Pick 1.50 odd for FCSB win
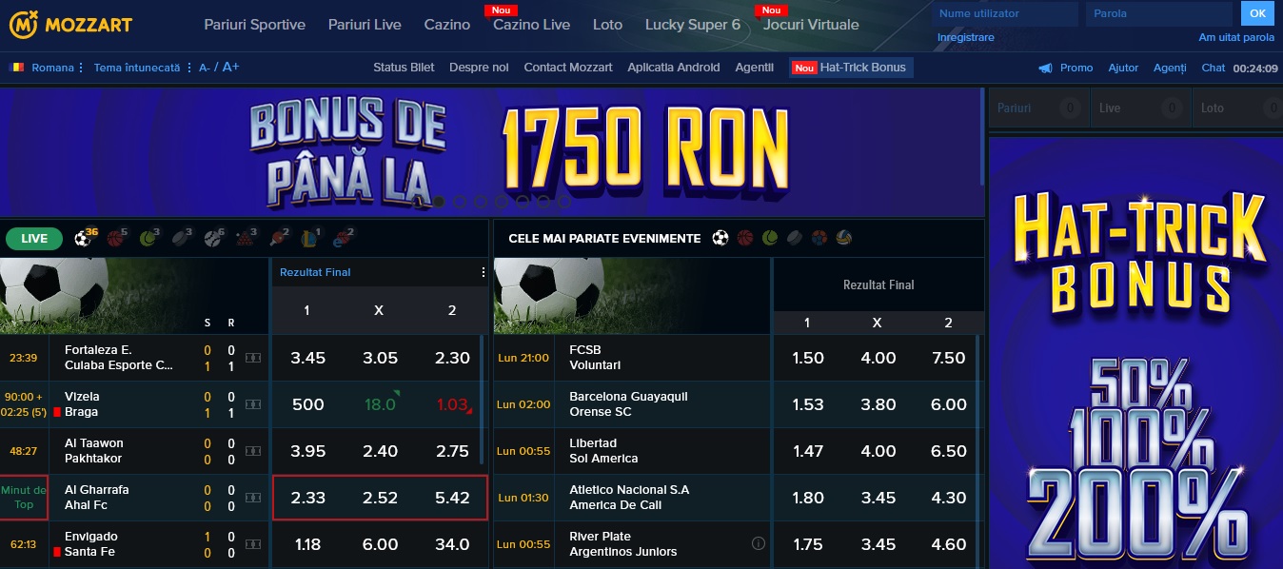Image resolution: width=1283 pixels, height=569 pixels. pyautogui.click(x=808, y=358)
